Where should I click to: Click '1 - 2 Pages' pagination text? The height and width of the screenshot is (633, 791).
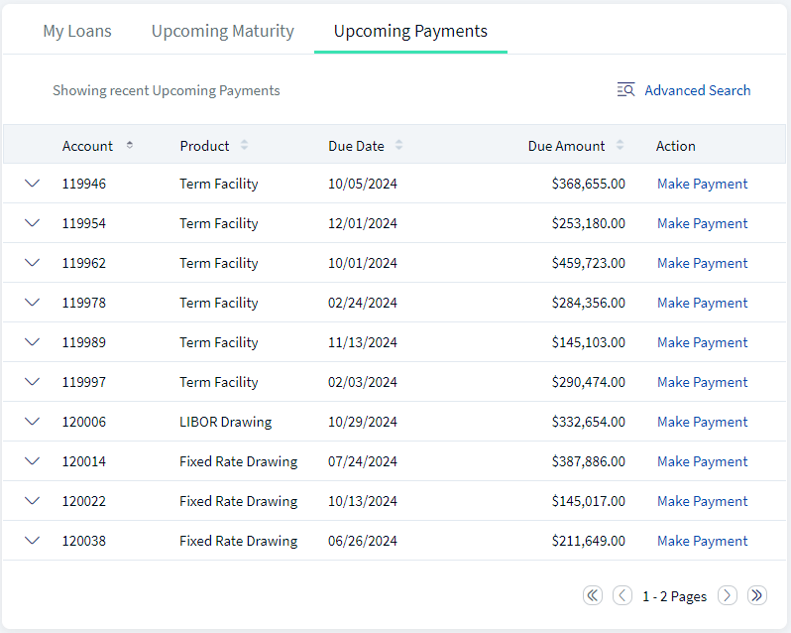[x=674, y=596]
